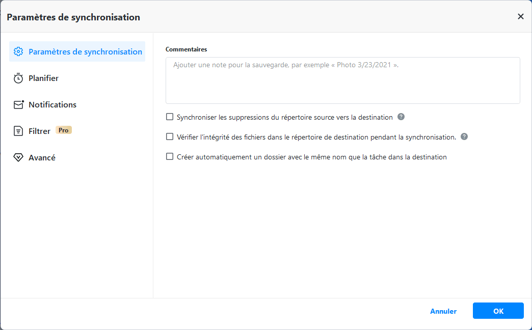Click the filter icon beside Filtrer
This screenshot has width=532, height=330.
coord(18,131)
